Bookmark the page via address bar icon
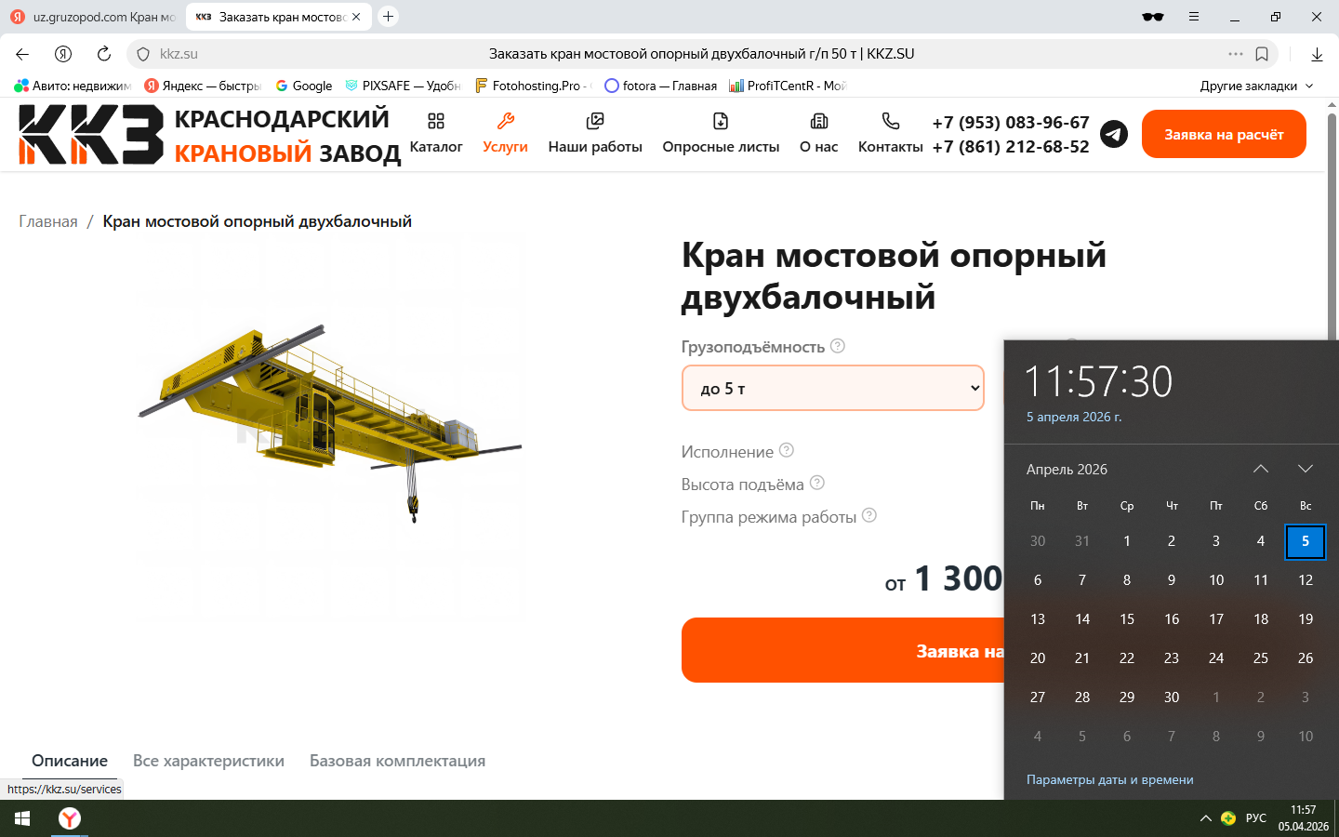This screenshot has width=1339, height=837. tap(1262, 54)
